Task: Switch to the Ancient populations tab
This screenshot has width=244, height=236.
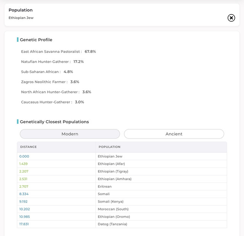Action: 174,134
